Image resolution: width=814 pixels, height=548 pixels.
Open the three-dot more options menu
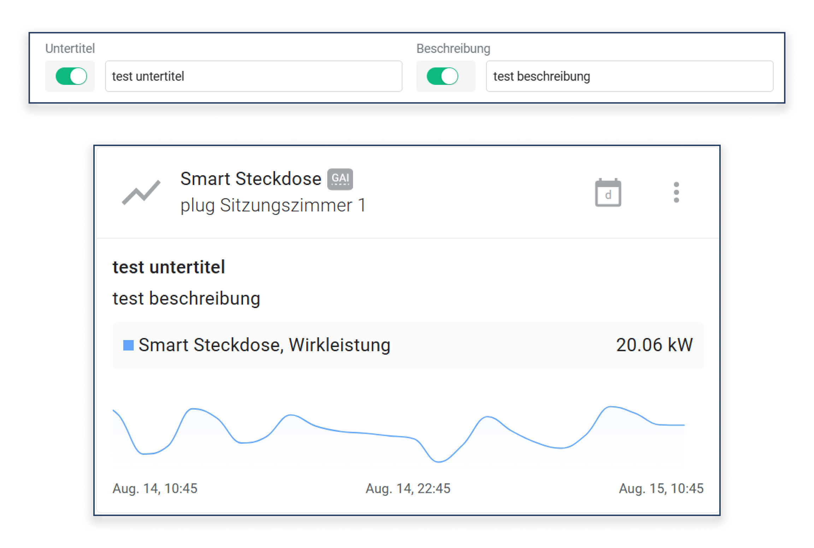pyautogui.click(x=676, y=193)
